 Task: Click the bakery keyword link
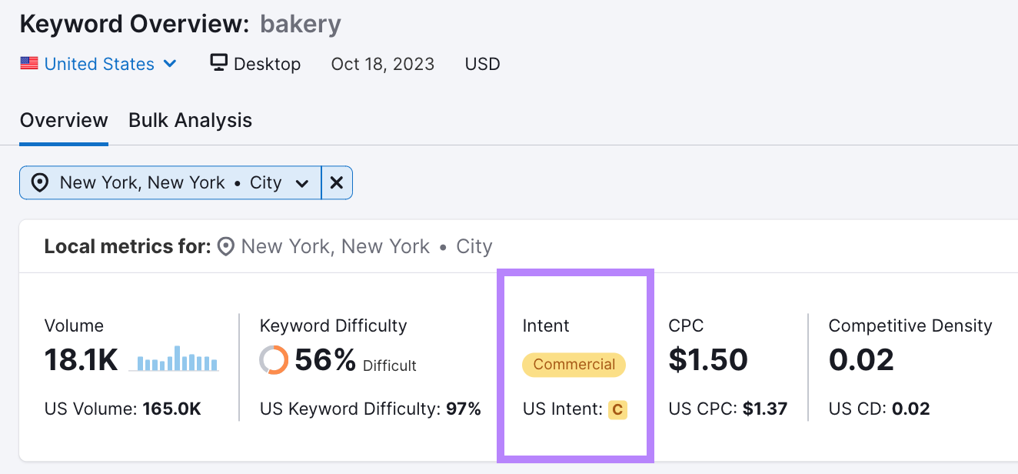(300, 24)
